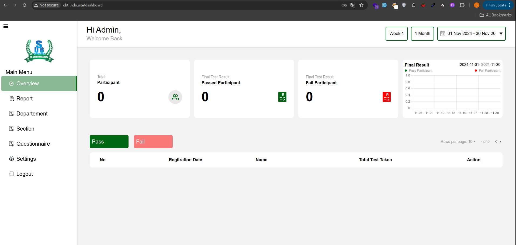Click the red fail participant icon
This screenshot has width=516, height=245.
[x=386, y=97]
